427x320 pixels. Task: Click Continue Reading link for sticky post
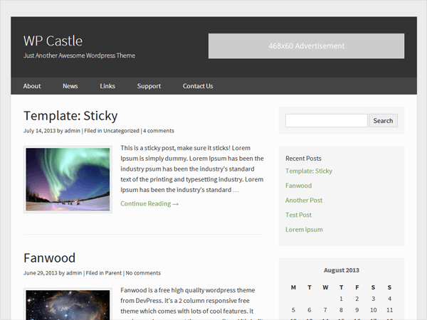(x=149, y=204)
